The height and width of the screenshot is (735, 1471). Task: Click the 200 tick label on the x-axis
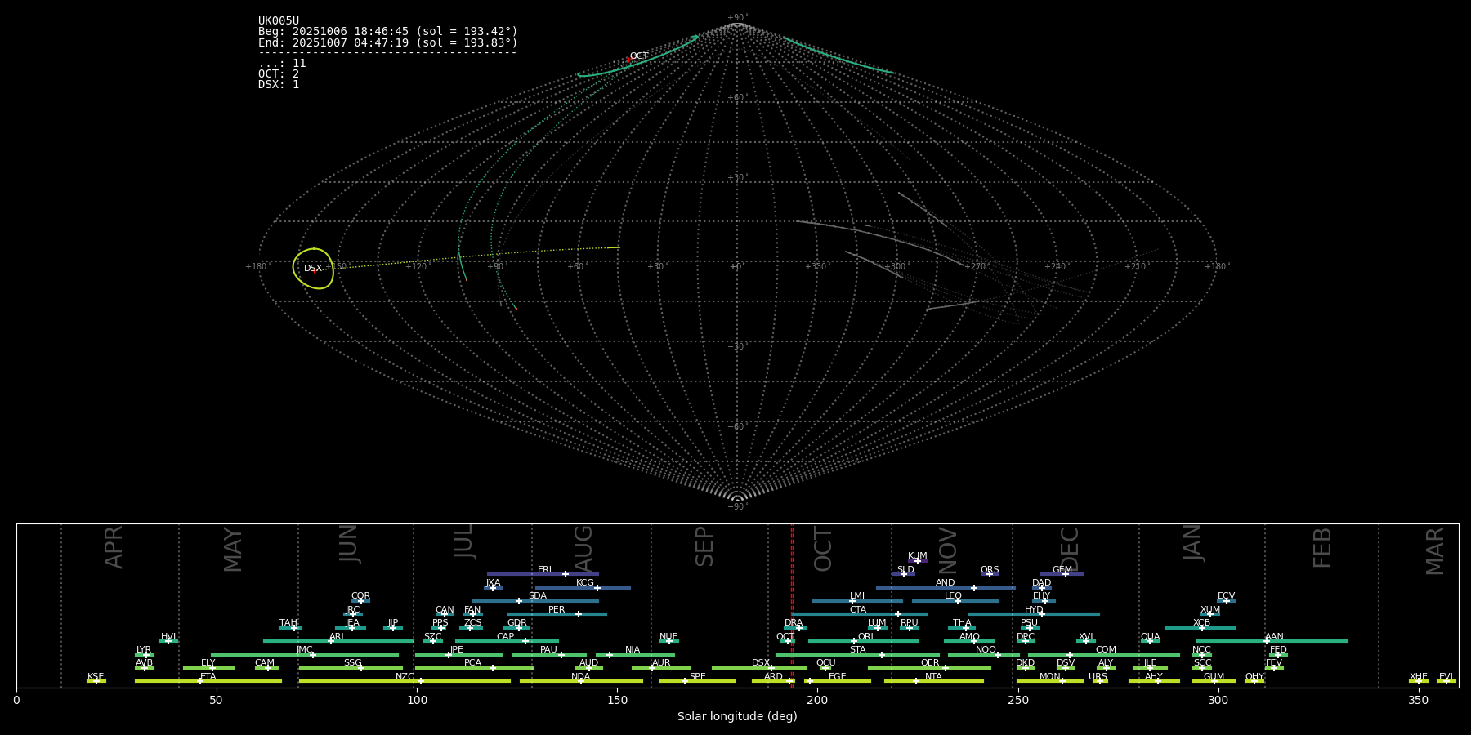[x=817, y=701]
